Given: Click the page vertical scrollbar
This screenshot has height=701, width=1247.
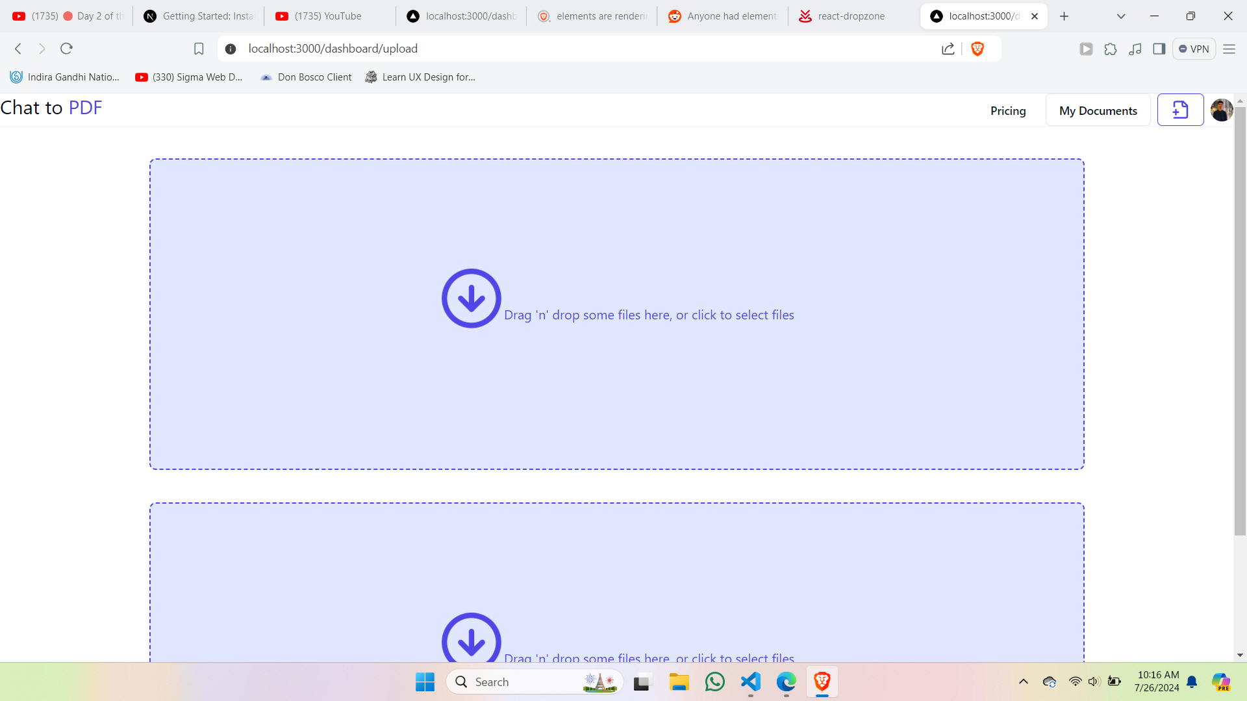Looking at the screenshot, I should [x=1240, y=321].
